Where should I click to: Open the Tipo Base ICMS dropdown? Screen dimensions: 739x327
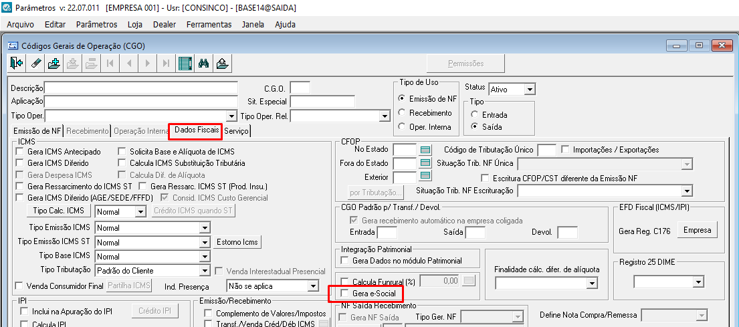coord(205,257)
